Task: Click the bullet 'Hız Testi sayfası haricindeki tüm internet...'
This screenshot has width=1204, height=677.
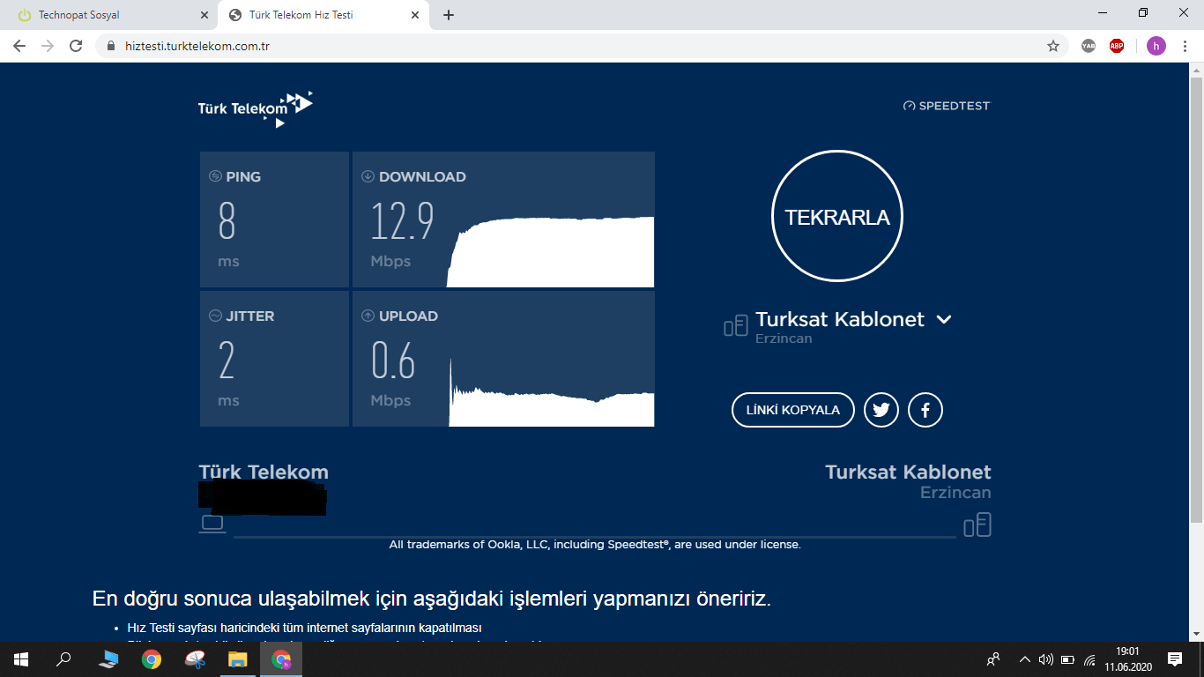Action: click(304, 628)
